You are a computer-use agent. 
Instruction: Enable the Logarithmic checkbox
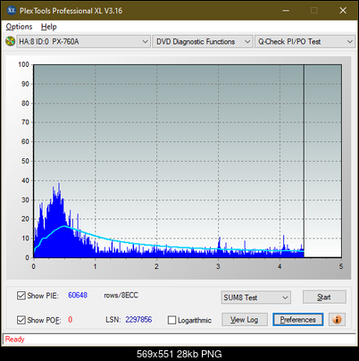(x=171, y=320)
